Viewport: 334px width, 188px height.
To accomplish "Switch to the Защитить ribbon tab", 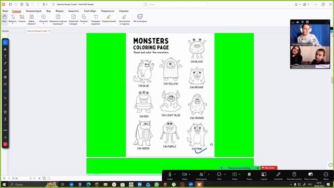I will tap(74, 11).
